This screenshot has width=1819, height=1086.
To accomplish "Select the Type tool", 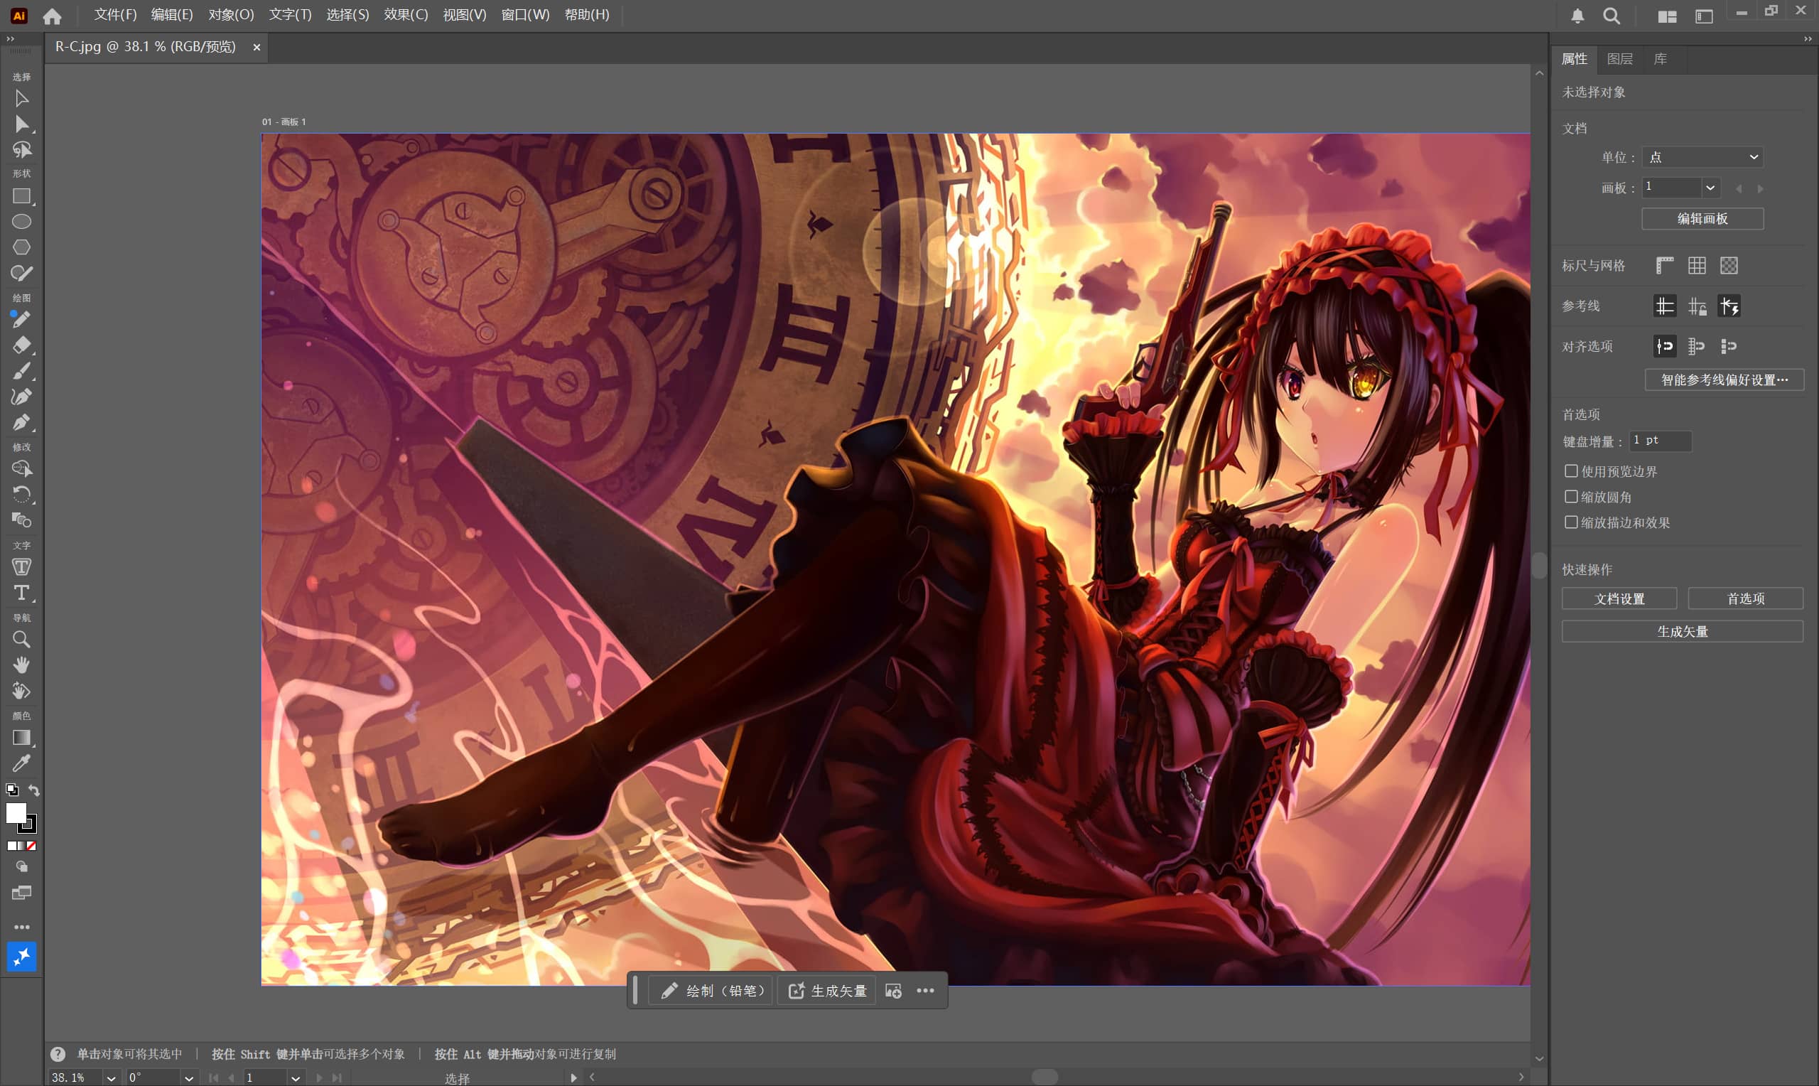I will tap(21, 593).
